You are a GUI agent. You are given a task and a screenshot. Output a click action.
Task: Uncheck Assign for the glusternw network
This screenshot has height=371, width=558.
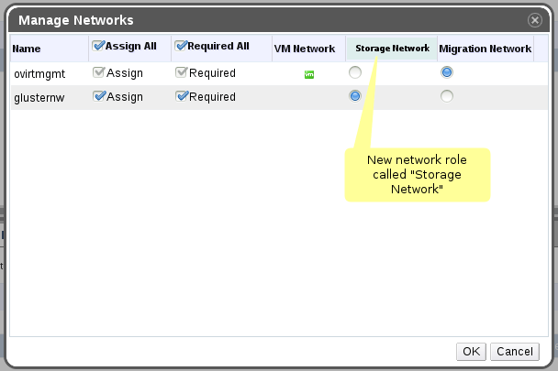coord(98,96)
